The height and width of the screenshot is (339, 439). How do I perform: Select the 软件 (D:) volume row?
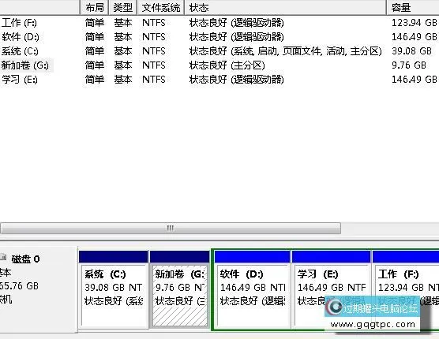point(219,37)
